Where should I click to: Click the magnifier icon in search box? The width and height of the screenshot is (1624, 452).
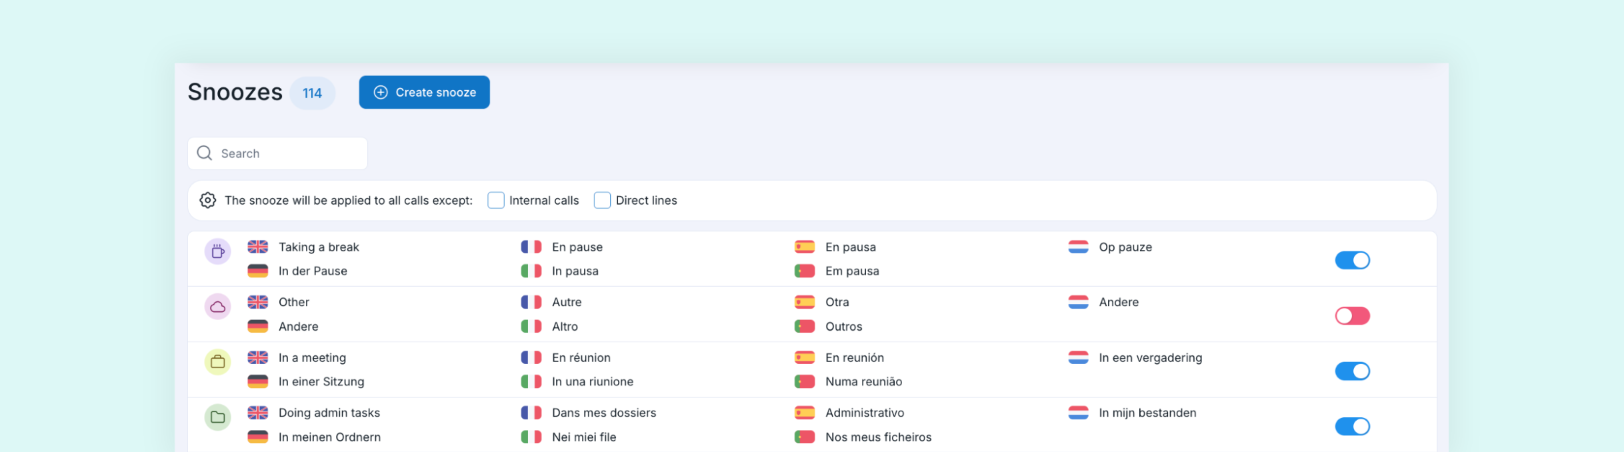[x=205, y=153]
